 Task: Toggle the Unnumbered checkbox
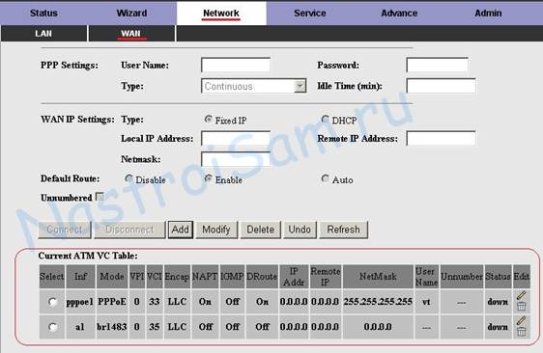pyautogui.click(x=100, y=197)
